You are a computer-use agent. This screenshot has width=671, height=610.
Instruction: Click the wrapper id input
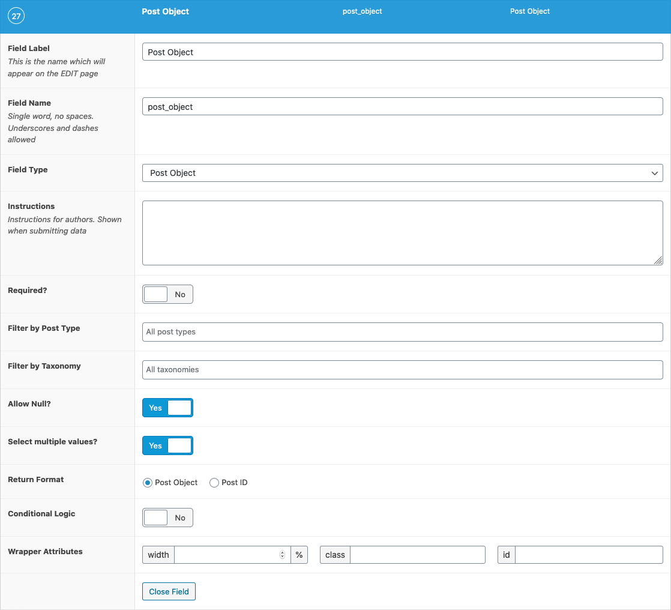589,555
